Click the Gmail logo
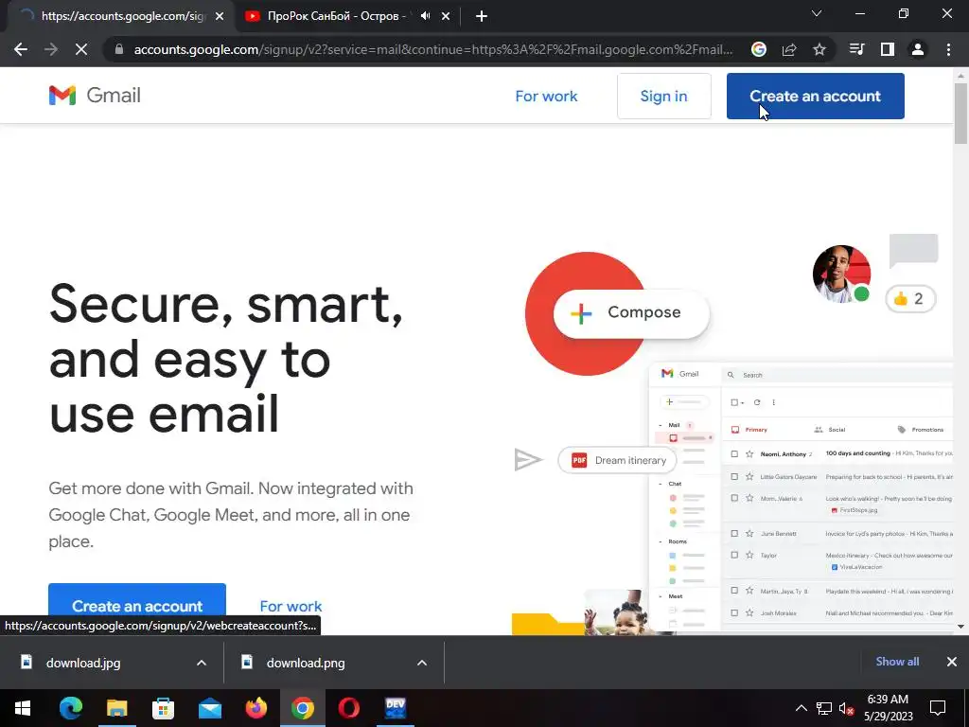Screen dimensions: 969x727 click(95, 96)
